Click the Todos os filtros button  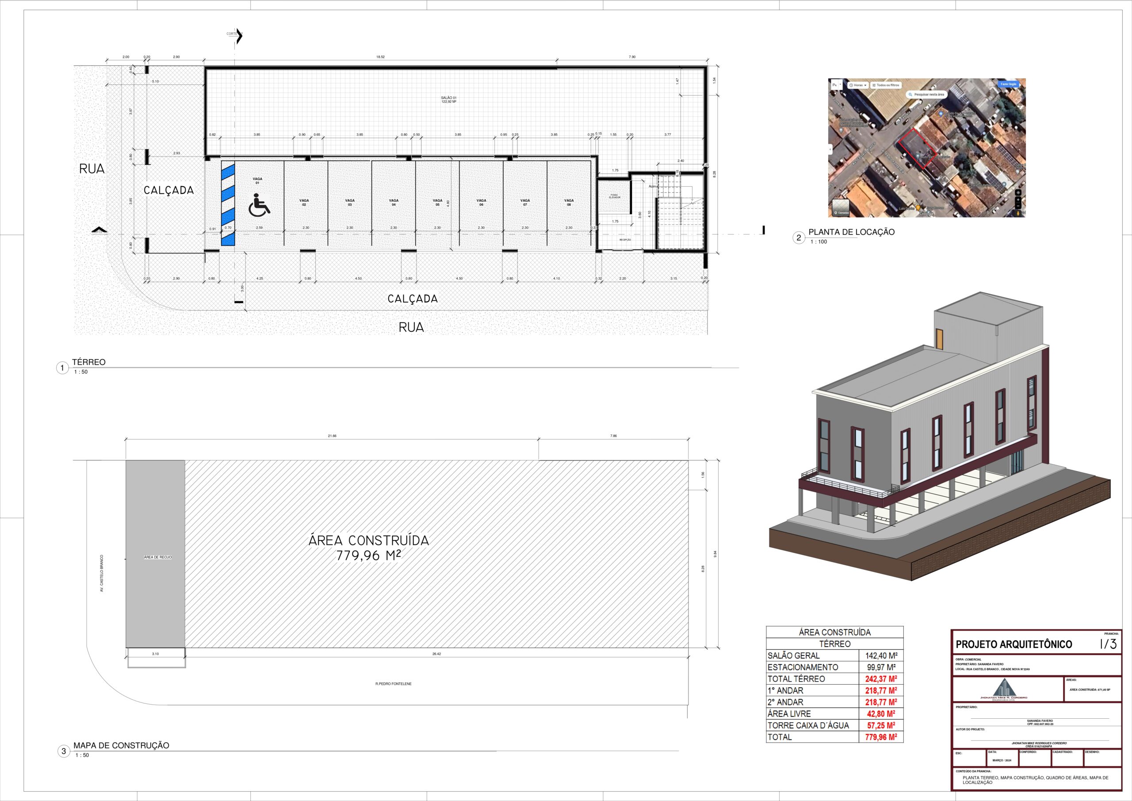(x=886, y=85)
